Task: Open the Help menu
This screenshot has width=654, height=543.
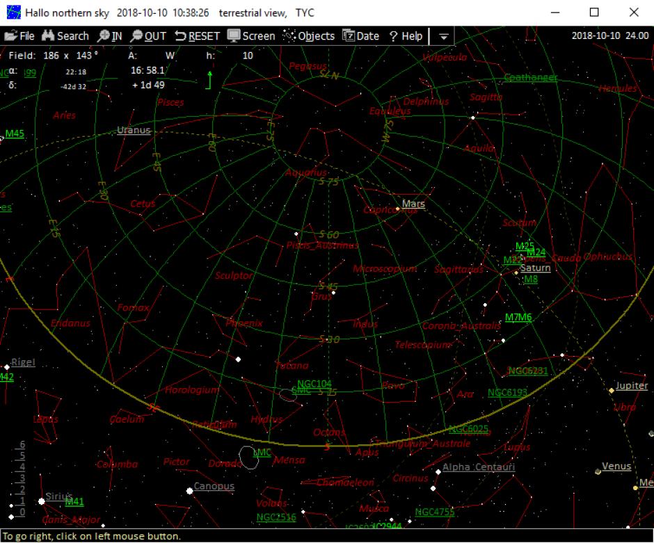Action: coord(406,36)
